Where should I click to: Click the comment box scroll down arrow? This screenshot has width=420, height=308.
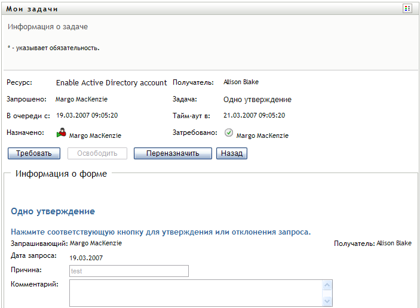[x=327, y=301]
